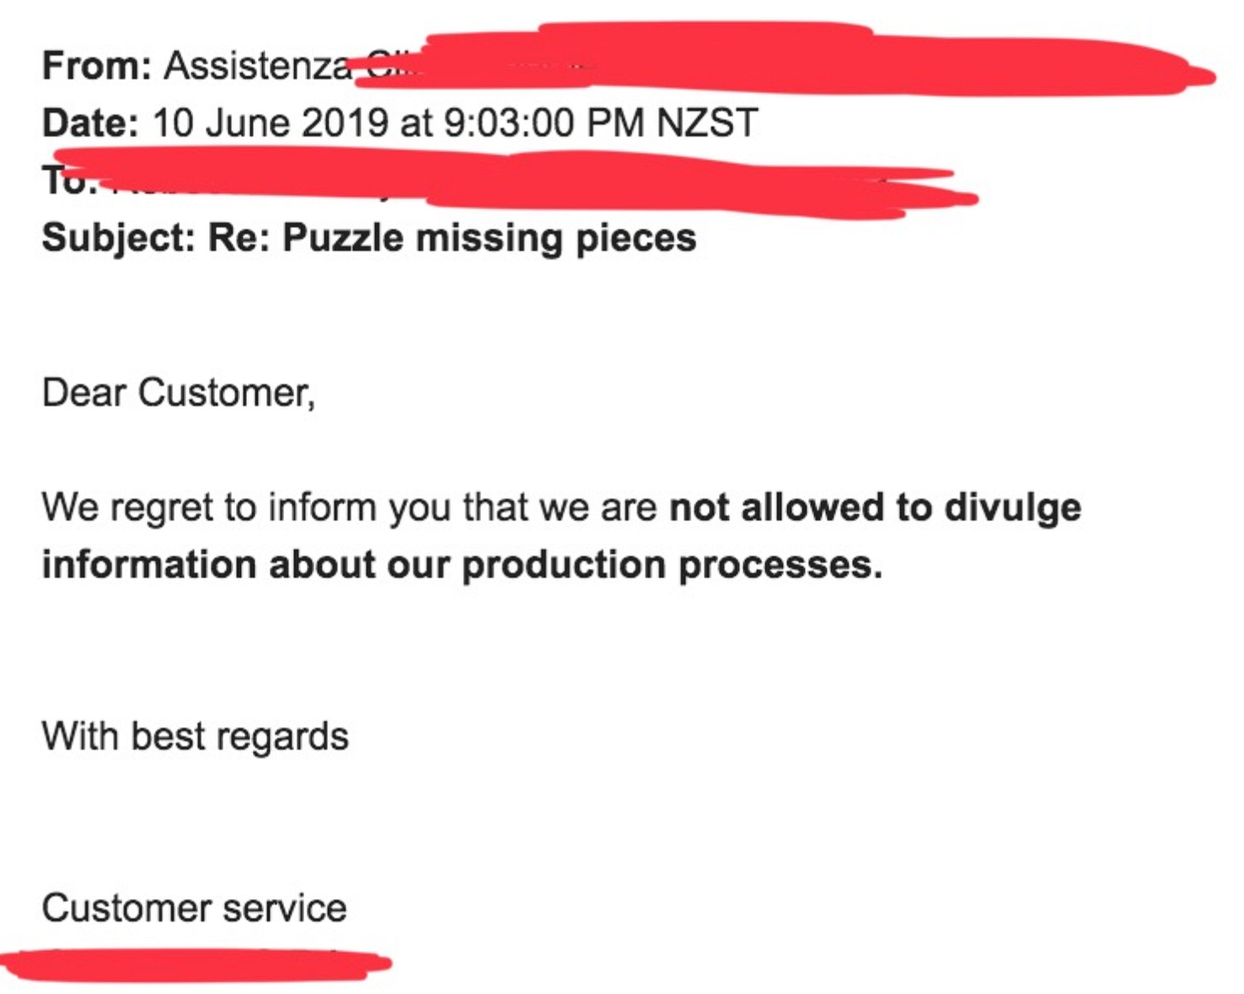
Task: Click the "Date:" header label
Action: pyautogui.click(x=90, y=122)
